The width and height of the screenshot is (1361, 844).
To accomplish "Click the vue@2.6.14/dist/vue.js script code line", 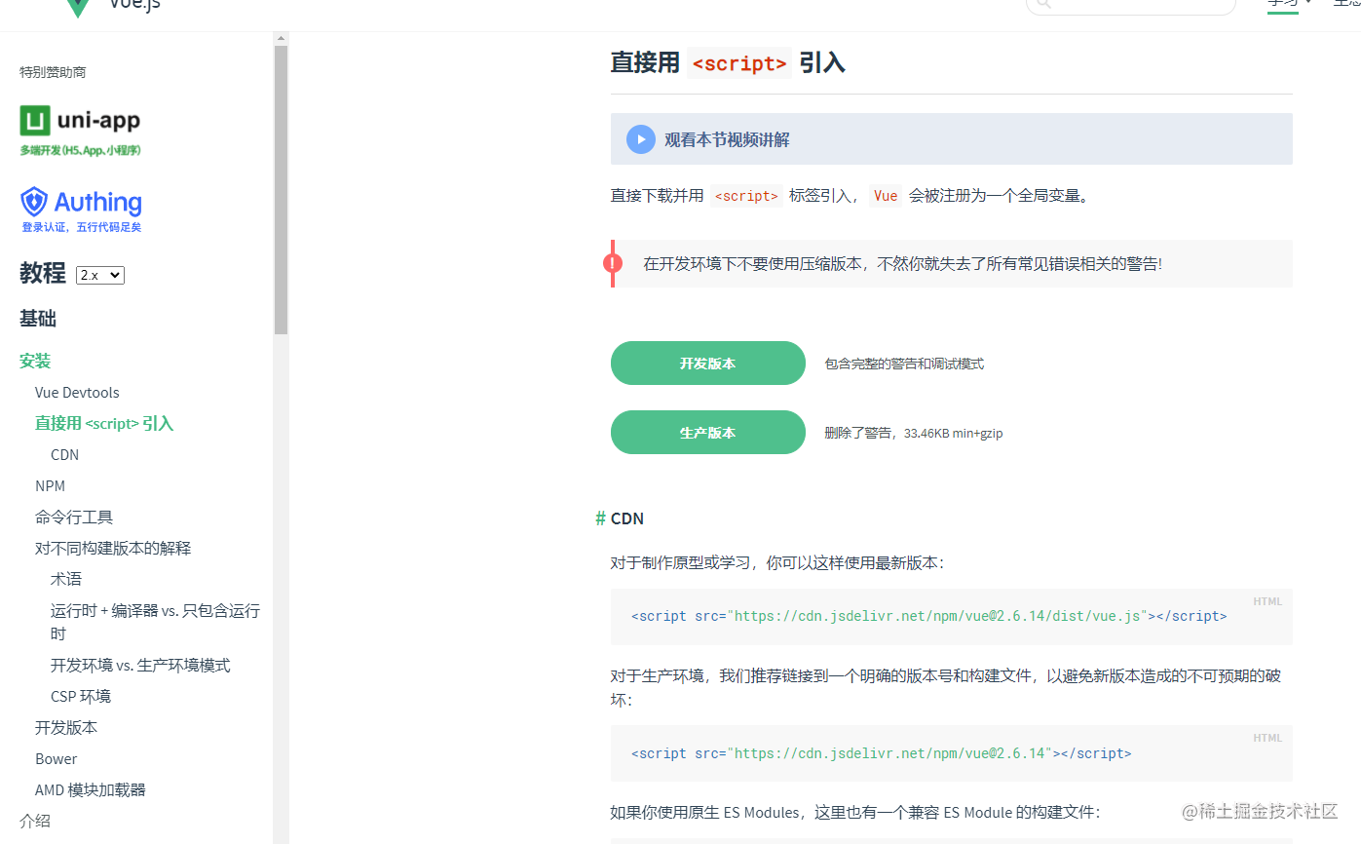I will 928,616.
